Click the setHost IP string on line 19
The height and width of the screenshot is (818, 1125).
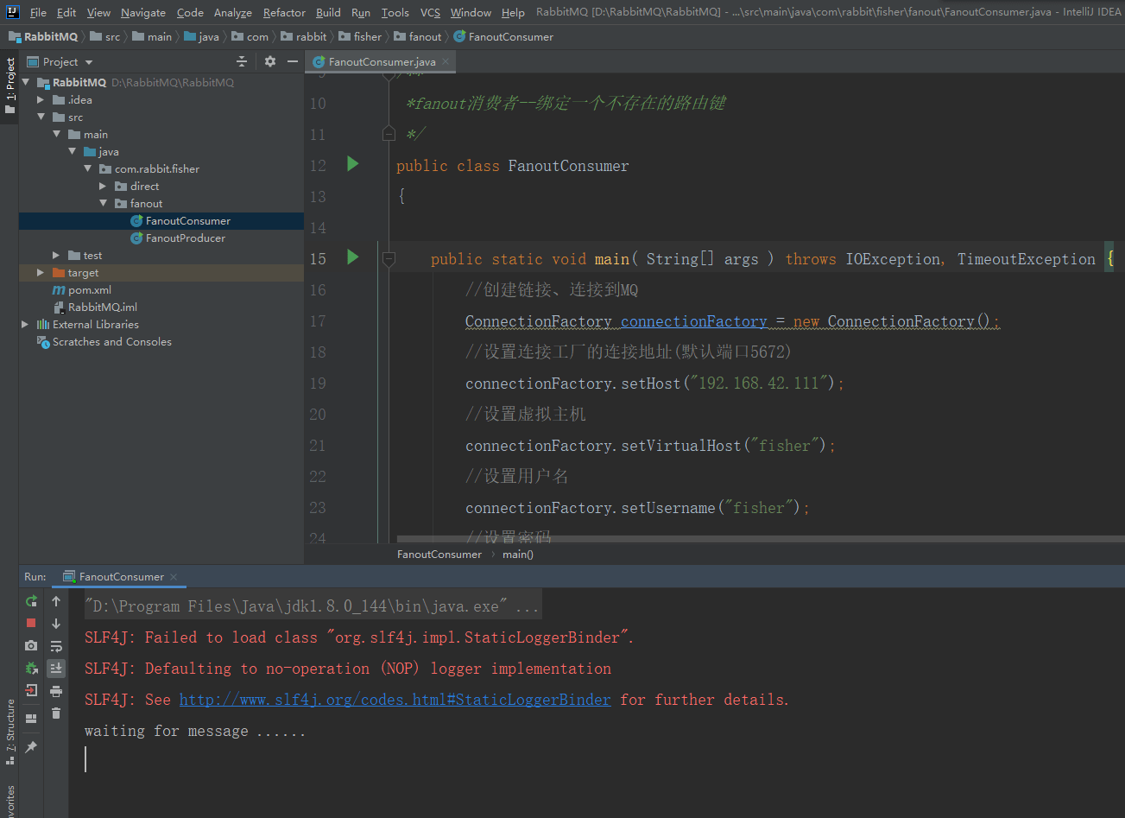click(757, 383)
